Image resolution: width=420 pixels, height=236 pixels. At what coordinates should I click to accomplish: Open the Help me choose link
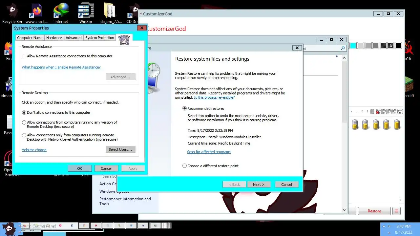(34, 150)
